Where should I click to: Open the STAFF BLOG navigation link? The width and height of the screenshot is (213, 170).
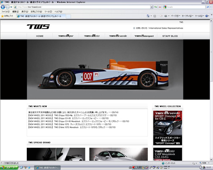tap(170, 36)
